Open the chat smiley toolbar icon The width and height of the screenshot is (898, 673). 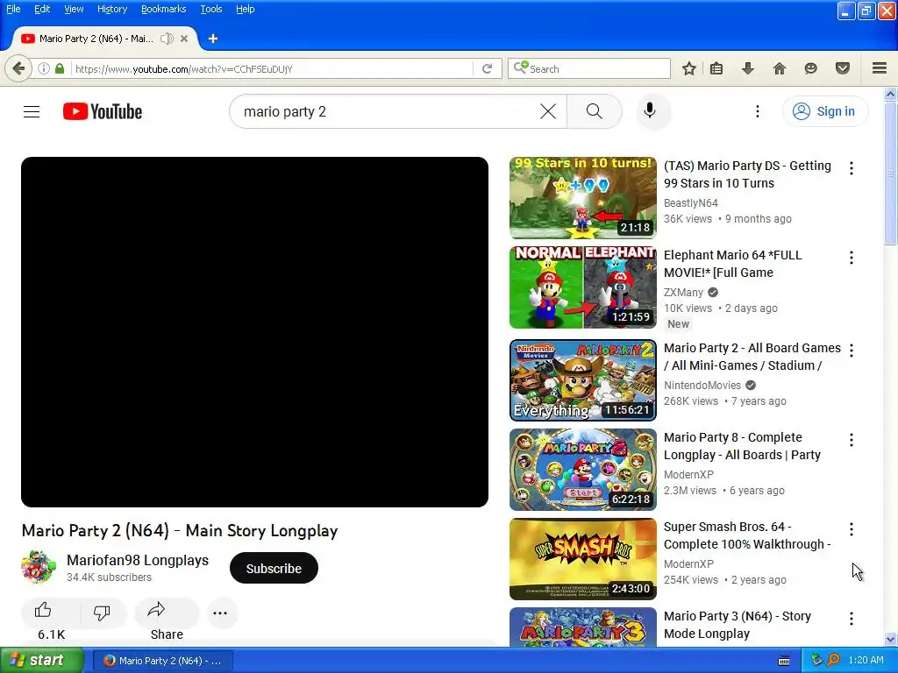811,68
